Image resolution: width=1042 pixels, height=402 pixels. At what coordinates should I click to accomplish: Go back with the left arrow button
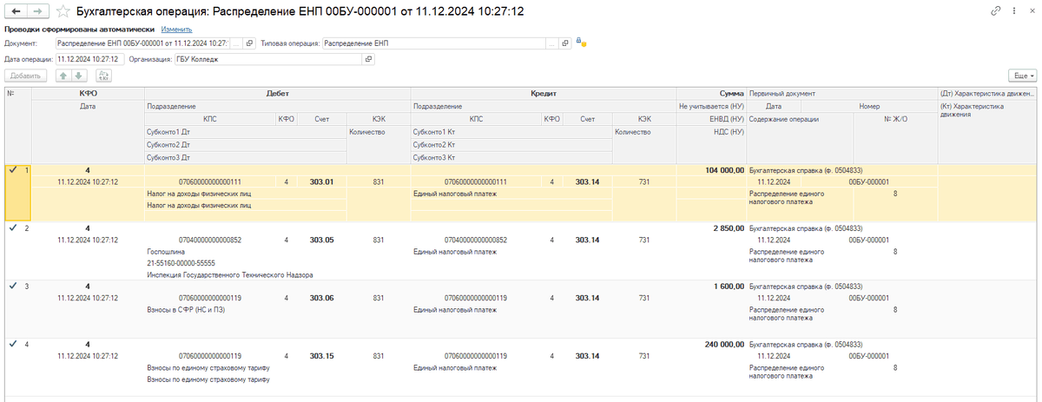[x=16, y=12]
